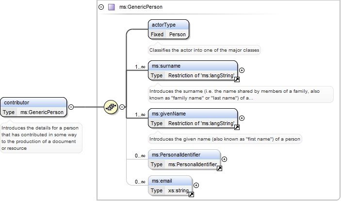The image size is (341, 201).
Task: Expand the ms:email element
Action: [196, 186]
